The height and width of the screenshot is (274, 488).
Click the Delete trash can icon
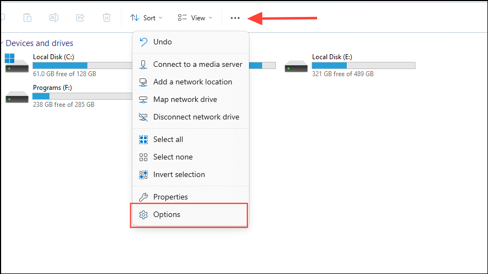[107, 18]
